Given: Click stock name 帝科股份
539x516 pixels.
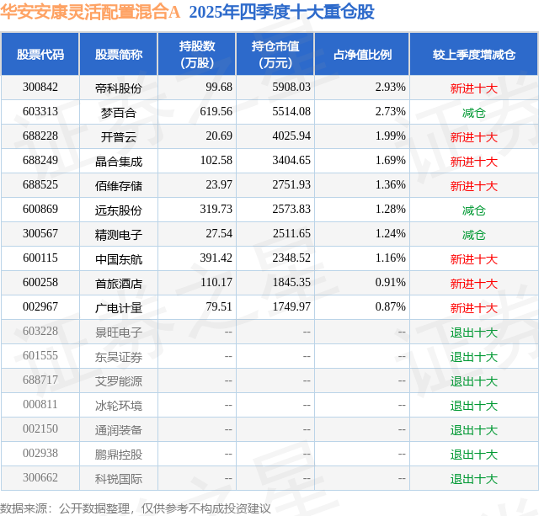Looking at the screenshot, I should (119, 88).
